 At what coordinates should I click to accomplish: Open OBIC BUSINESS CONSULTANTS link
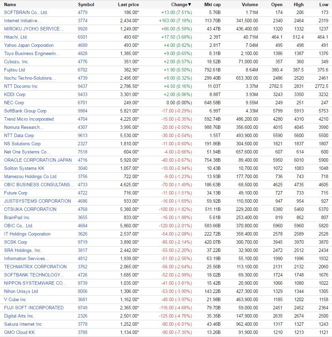(x=39, y=185)
